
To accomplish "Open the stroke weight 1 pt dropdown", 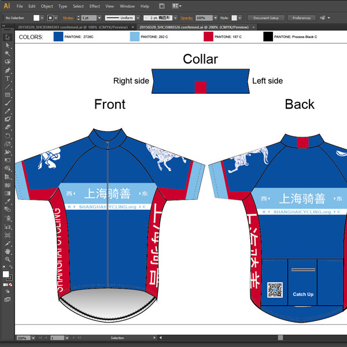I will 99,18.
